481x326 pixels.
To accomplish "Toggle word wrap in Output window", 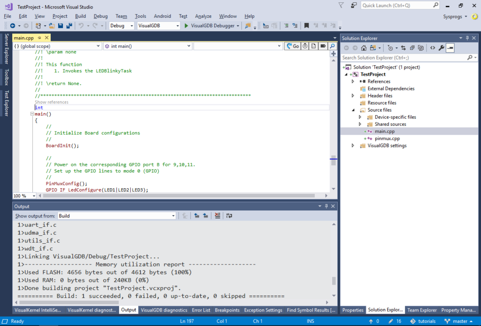I will [230, 216].
